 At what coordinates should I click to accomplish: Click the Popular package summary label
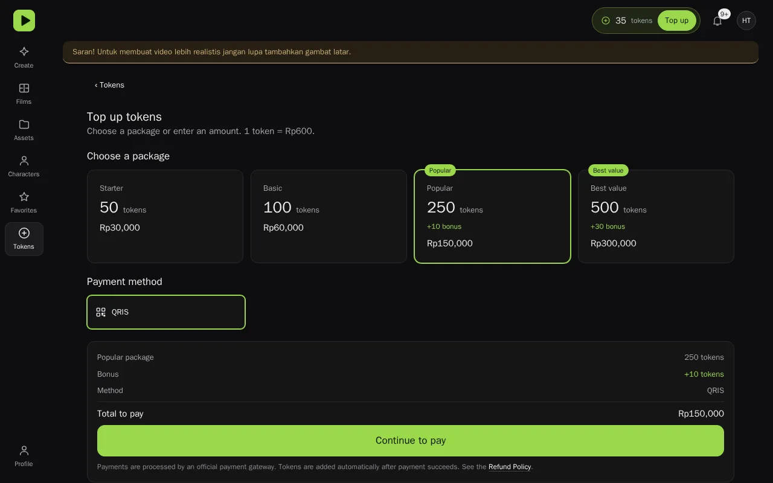(x=126, y=357)
